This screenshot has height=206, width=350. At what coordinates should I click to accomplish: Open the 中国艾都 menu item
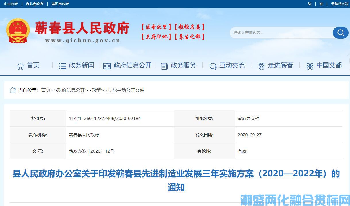[x=329, y=65]
